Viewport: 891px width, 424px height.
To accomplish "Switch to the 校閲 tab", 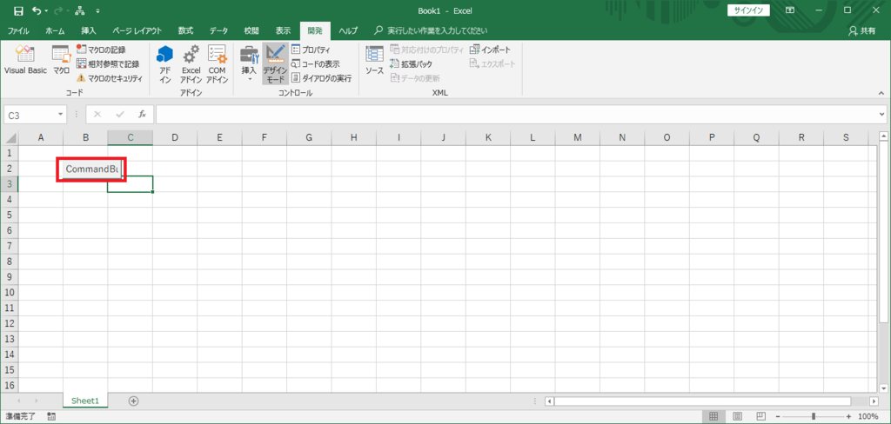I will coord(251,30).
